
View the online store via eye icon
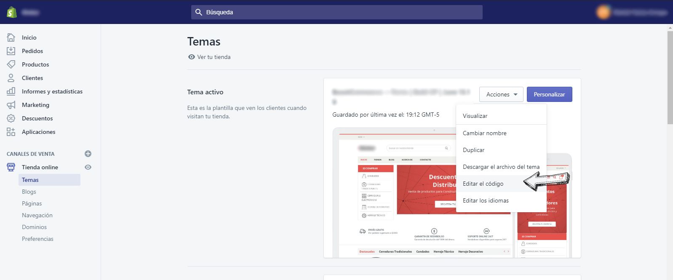(x=88, y=167)
